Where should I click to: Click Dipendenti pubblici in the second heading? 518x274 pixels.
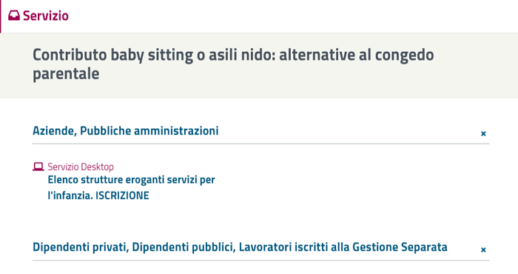[x=184, y=247]
